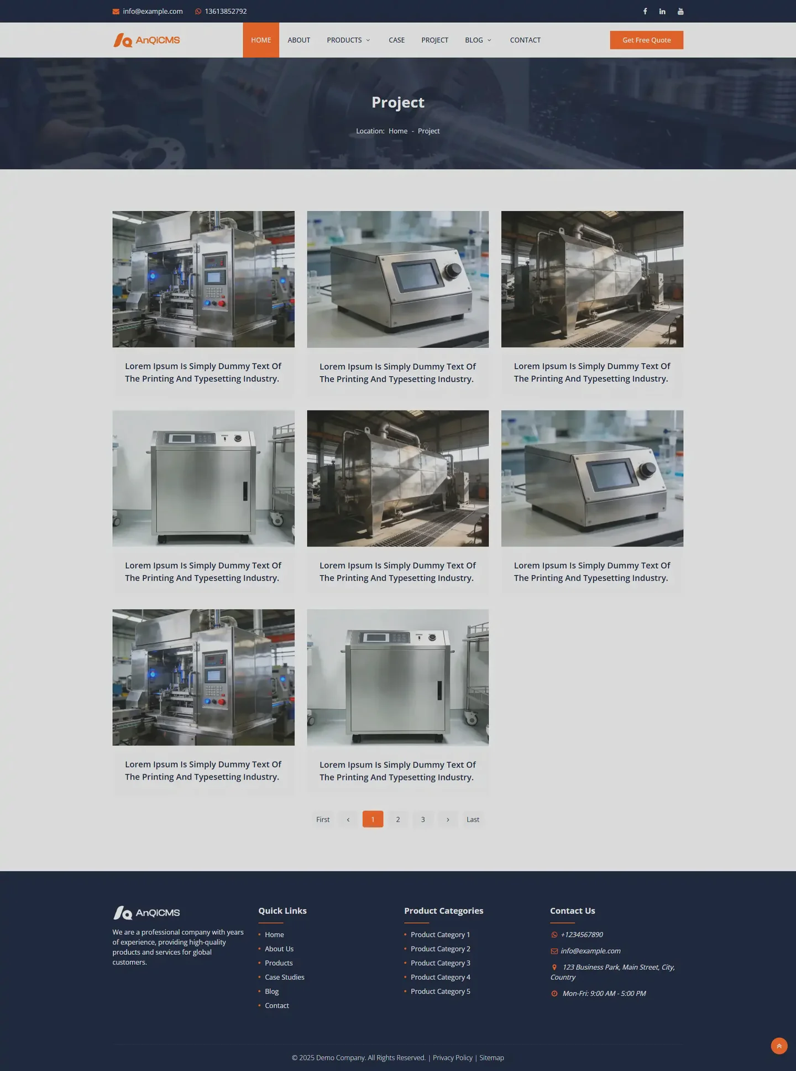Click the WhatsApp icon beside 13613852792

(x=198, y=12)
